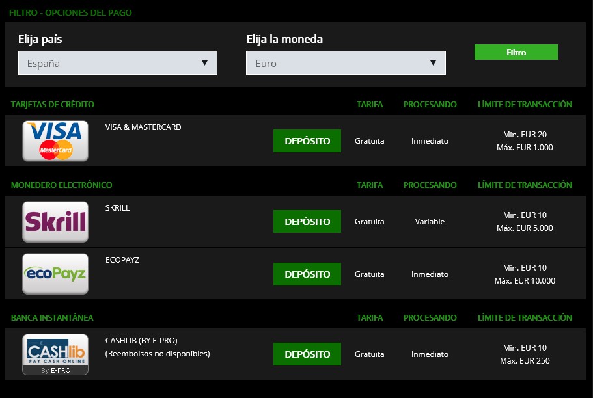Image resolution: width=593 pixels, height=398 pixels.
Task: Click the Skrill logo
Action: (55, 222)
